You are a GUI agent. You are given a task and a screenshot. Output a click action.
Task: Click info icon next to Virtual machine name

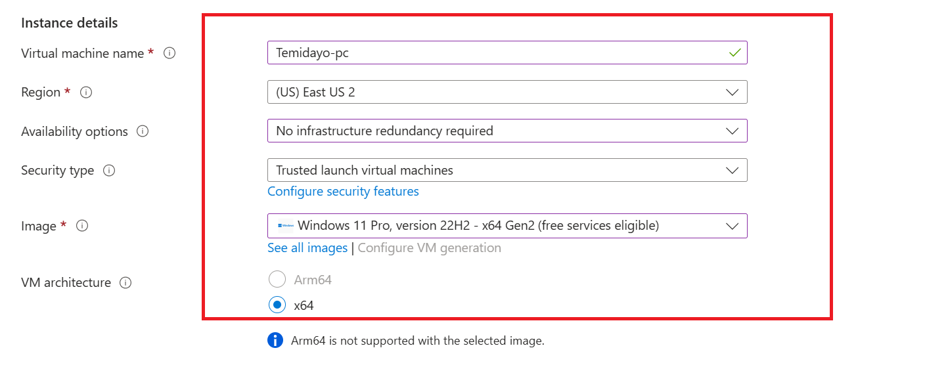[x=169, y=53]
